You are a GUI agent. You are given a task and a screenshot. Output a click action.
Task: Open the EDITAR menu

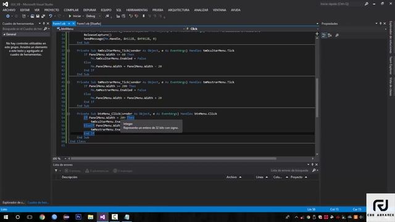point(25,10)
